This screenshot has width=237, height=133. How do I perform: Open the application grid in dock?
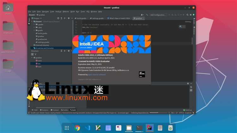click(67, 128)
